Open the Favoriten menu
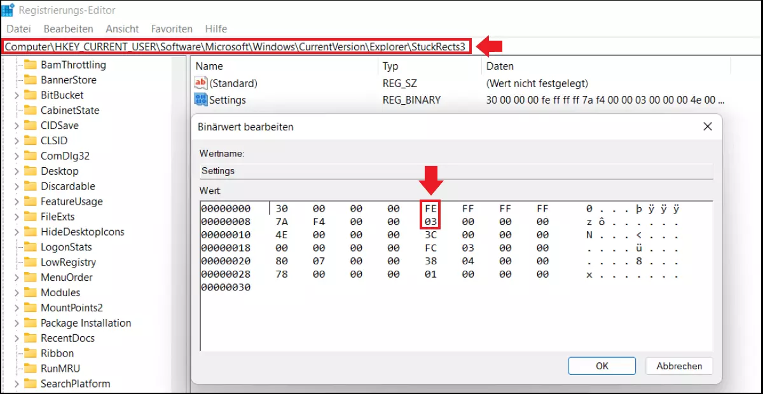763x394 pixels. (172, 29)
